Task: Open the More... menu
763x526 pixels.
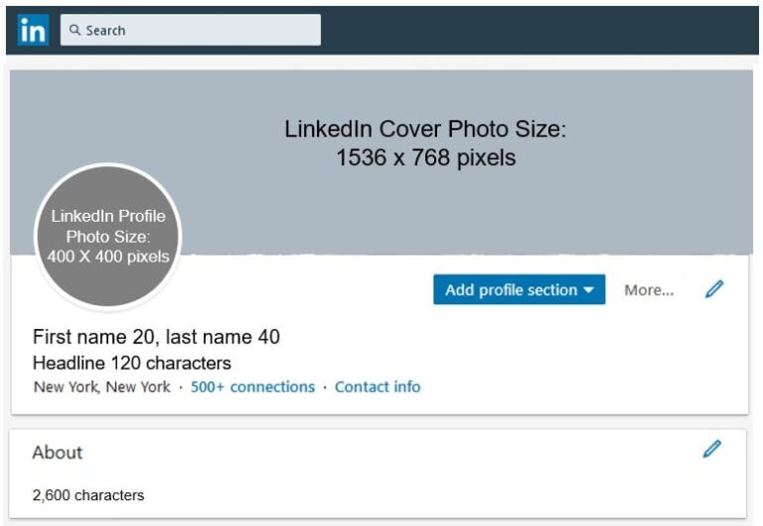Action: [649, 290]
